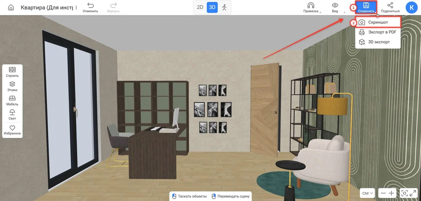Open the см units dropdown
This screenshot has width=421, height=201.
[367, 193]
